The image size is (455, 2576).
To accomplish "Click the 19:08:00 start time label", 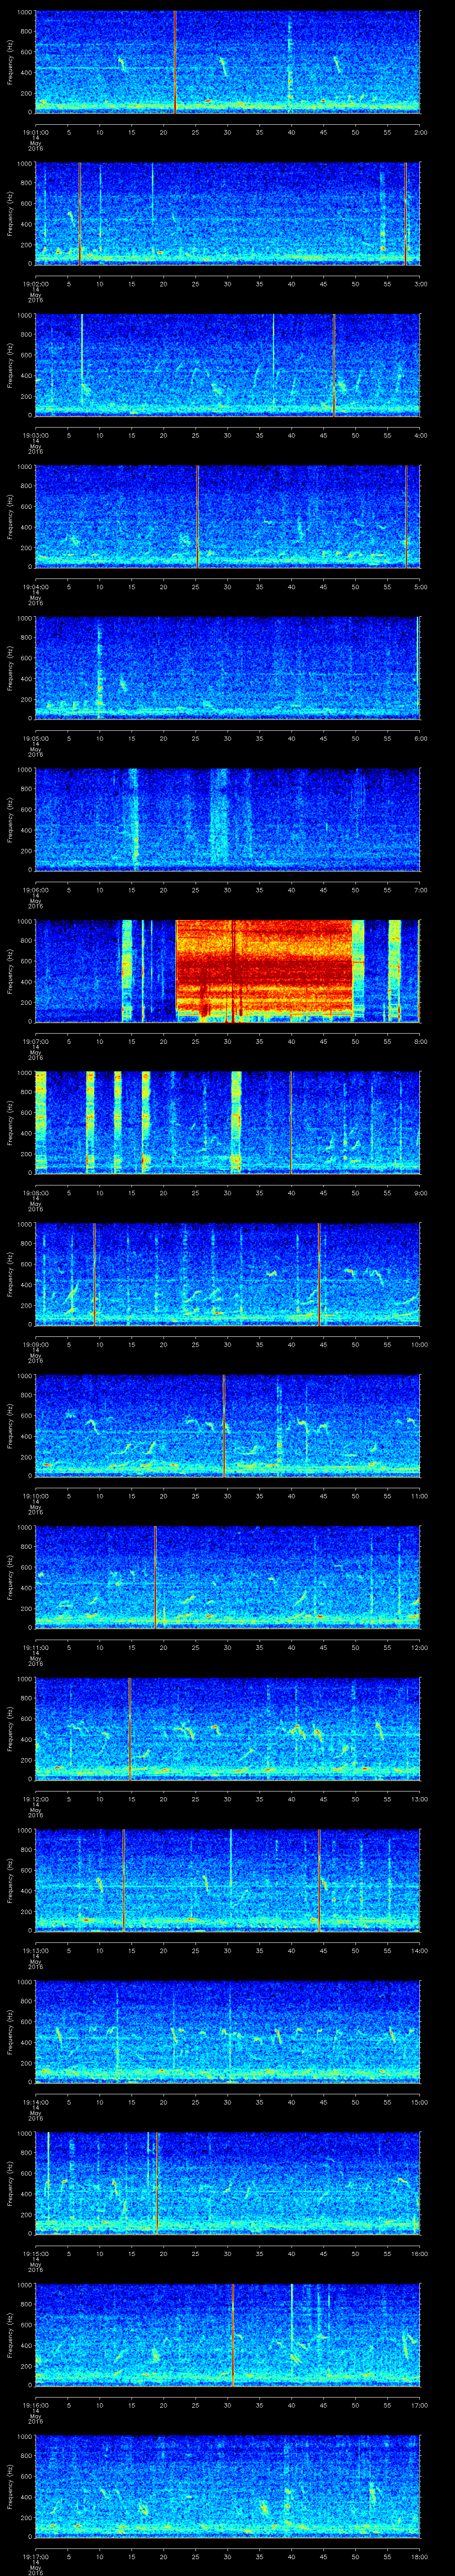I will tap(35, 1193).
